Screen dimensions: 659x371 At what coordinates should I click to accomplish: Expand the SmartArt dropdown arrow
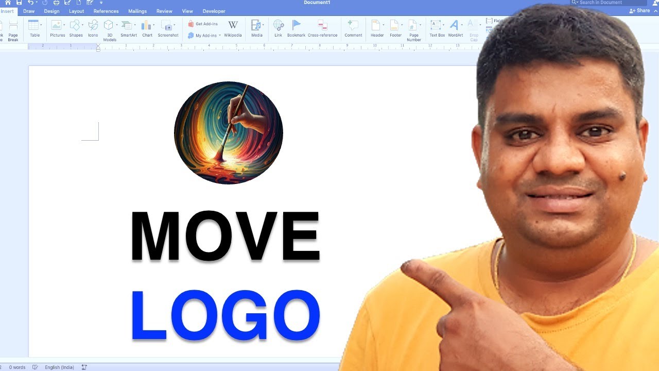[135, 25]
